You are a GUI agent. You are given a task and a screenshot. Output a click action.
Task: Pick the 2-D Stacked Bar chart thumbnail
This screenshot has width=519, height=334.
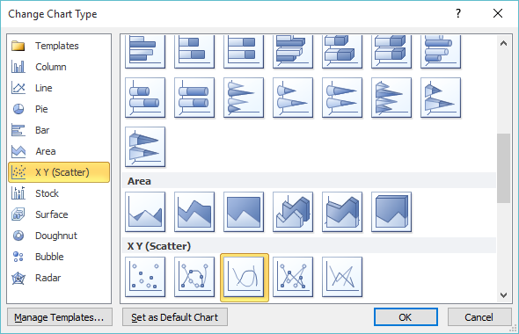pos(194,52)
